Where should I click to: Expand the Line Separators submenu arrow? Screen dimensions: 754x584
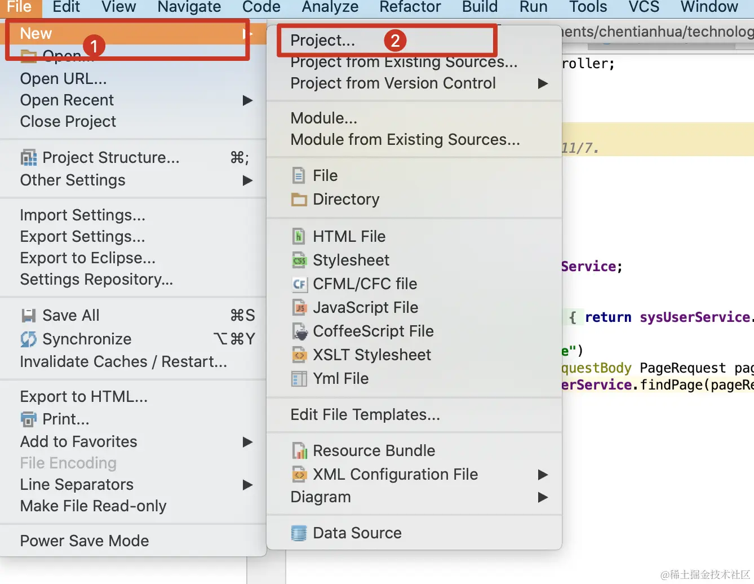pos(247,485)
